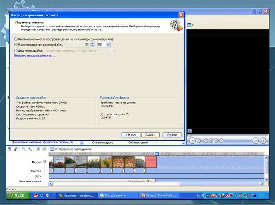The width and height of the screenshot is (275, 205).
Task: Click the play timeline icon
Action: coord(44,149)
